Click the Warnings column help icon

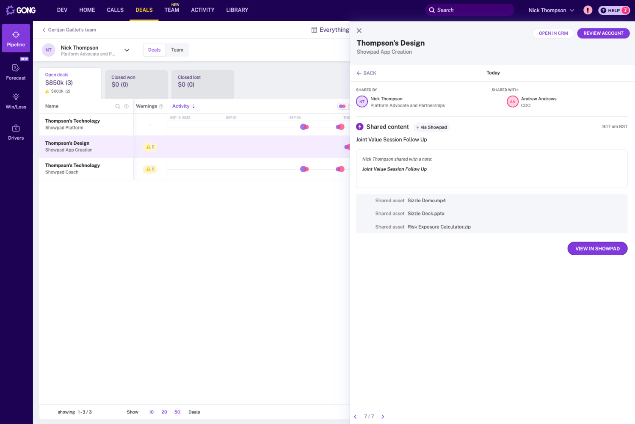[x=161, y=107]
